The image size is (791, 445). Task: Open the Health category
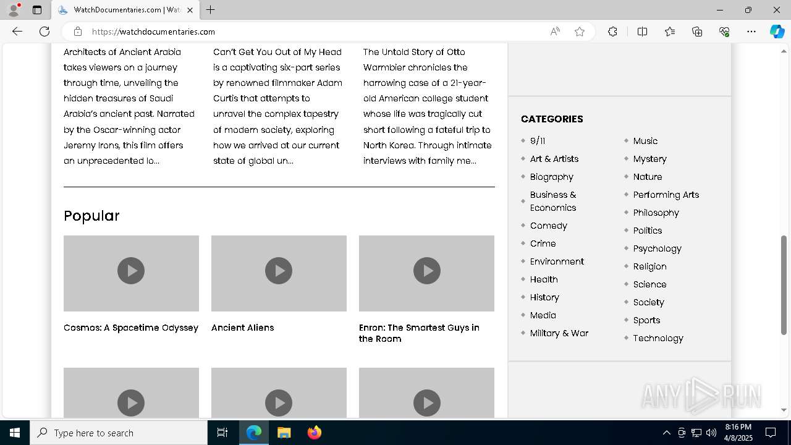pyautogui.click(x=544, y=279)
